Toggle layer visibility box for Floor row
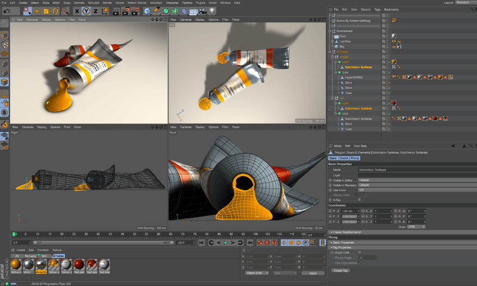 coord(384,36)
